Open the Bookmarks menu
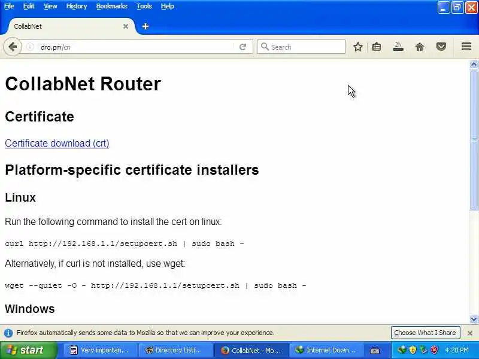This screenshot has height=359, width=479. 112,6
